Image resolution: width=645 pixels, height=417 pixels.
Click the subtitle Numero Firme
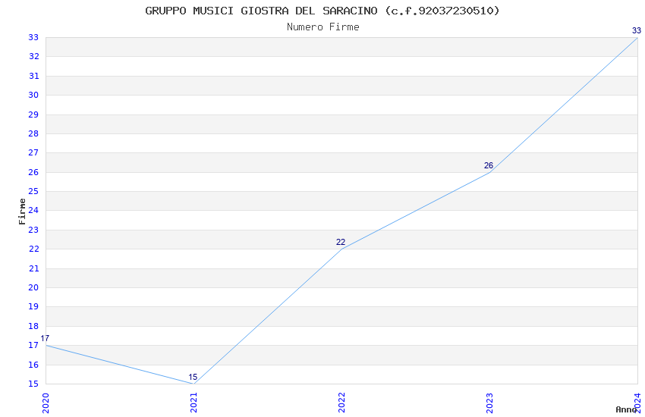point(323,27)
